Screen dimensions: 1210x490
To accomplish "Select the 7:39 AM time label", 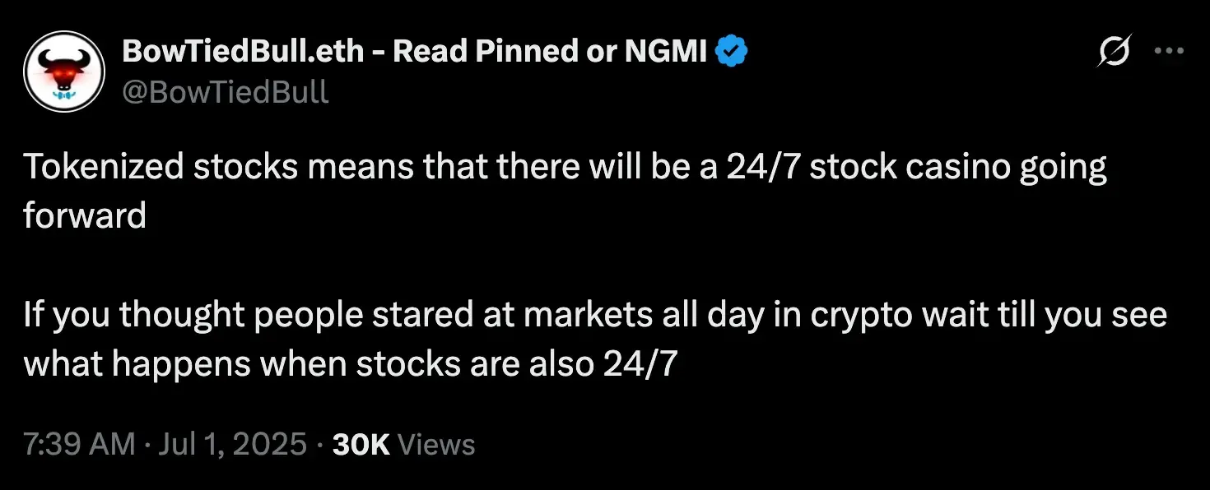I will [78, 442].
